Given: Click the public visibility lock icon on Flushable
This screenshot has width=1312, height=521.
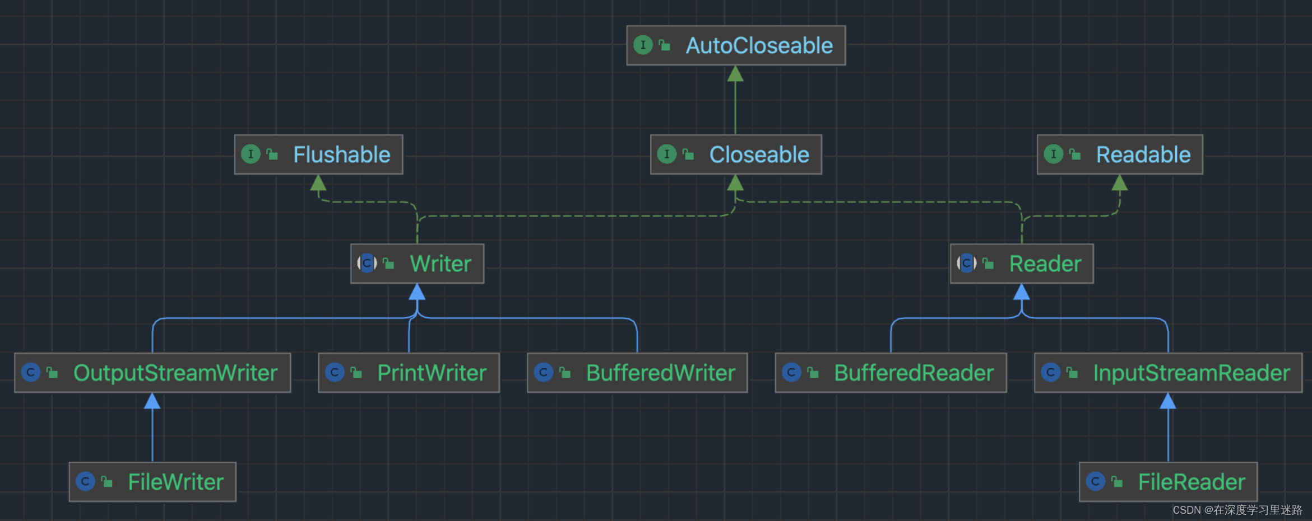Looking at the screenshot, I should click(272, 154).
